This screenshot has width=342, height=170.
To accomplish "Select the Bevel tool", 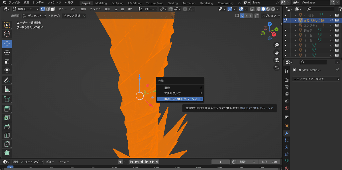I will [x=7, y=126].
